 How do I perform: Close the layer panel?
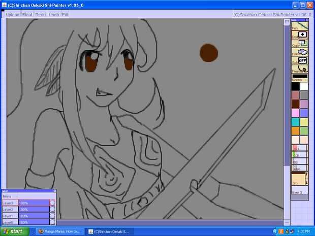[x=55, y=191]
